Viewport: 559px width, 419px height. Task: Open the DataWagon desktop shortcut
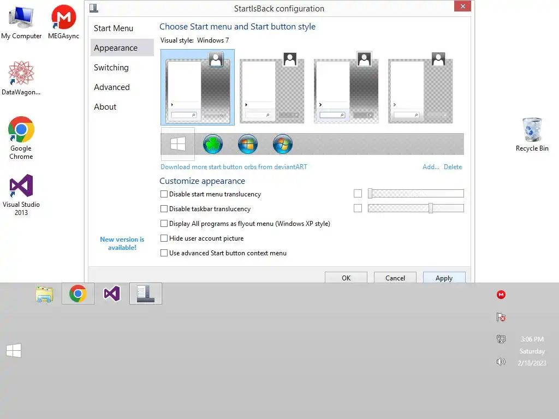pos(21,78)
